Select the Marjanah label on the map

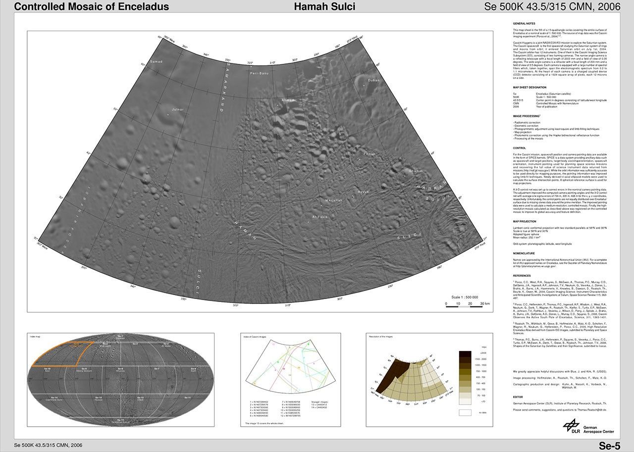click(x=333, y=200)
